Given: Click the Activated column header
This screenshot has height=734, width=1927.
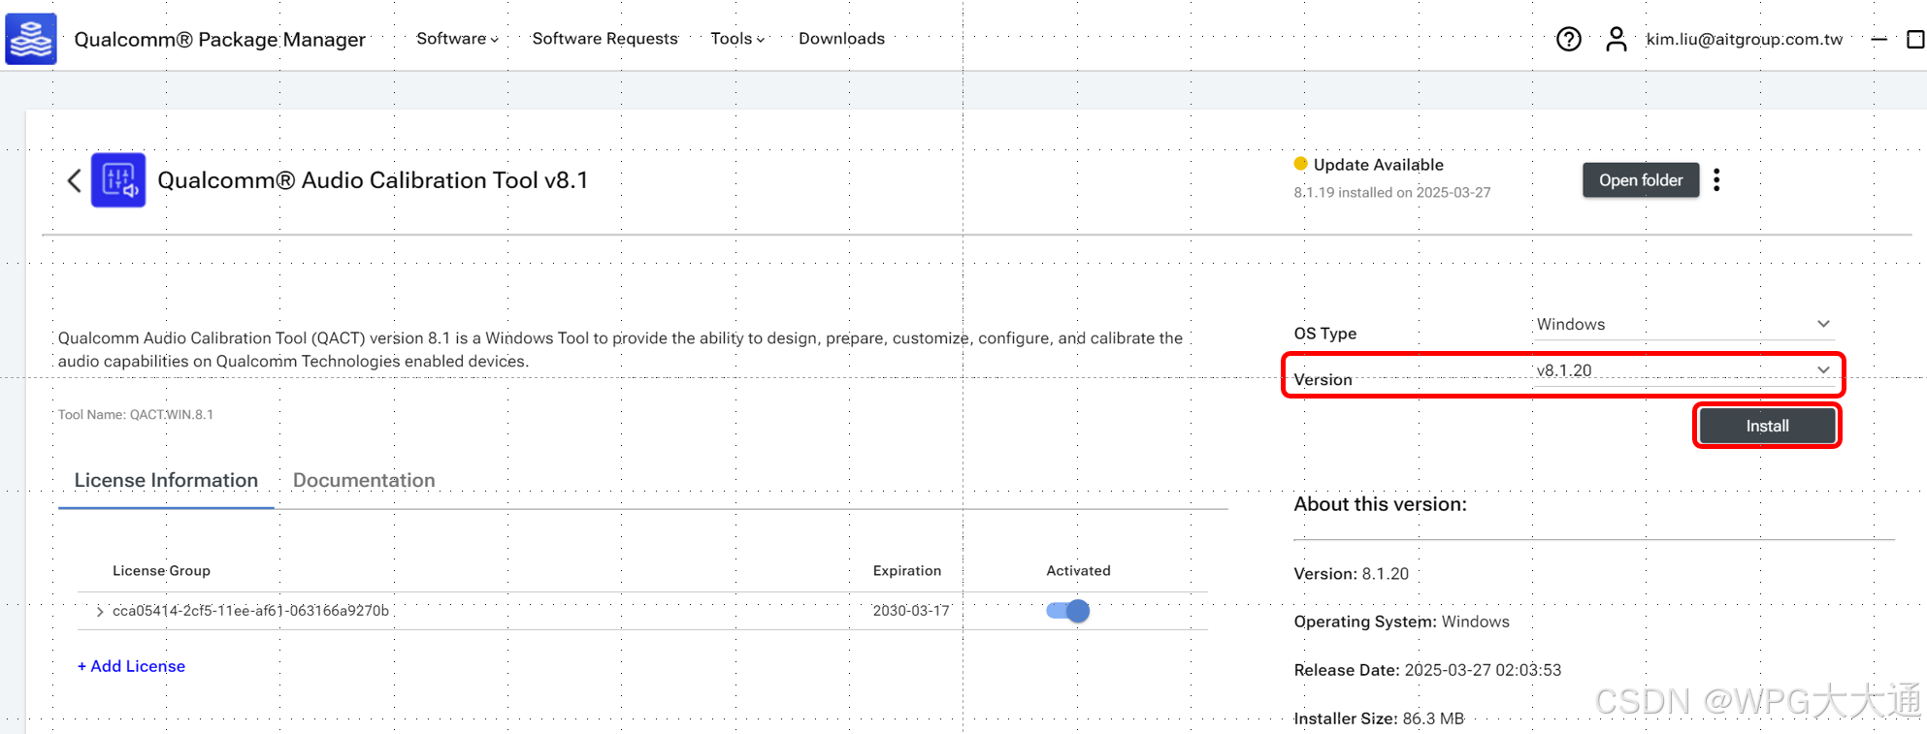Looking at the screenshot, I should 1078,570.
